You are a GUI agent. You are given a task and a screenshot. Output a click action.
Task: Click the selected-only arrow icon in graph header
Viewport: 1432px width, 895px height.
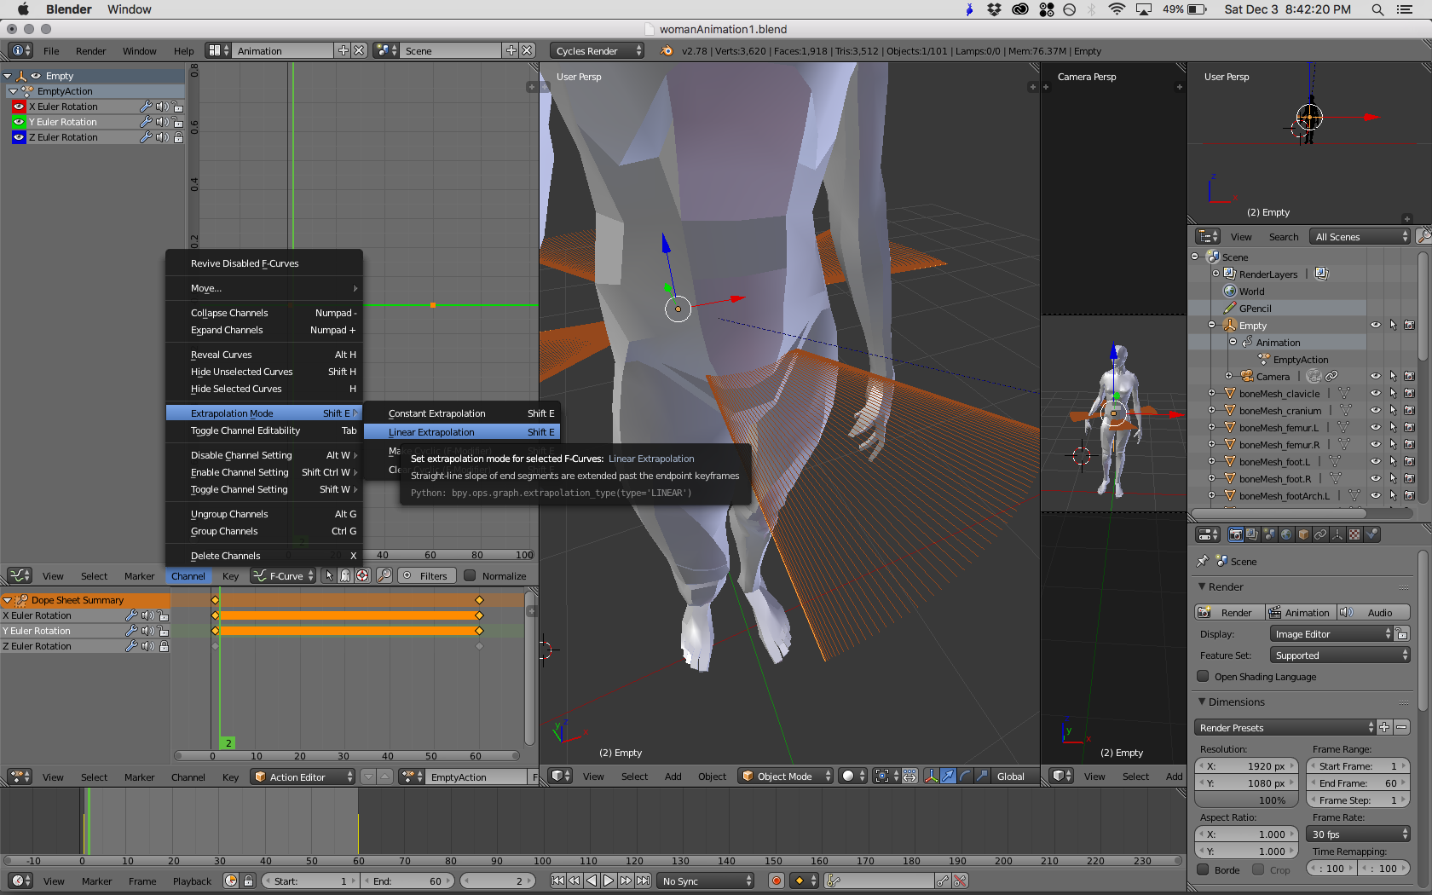329,576
